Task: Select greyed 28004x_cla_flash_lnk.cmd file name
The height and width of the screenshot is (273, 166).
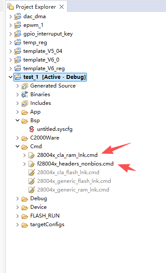Action: [68, 172]
